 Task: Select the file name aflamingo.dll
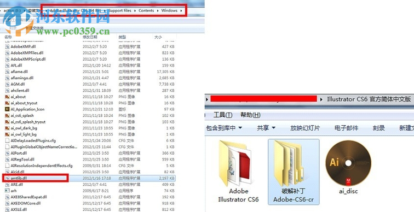(22, 78)
